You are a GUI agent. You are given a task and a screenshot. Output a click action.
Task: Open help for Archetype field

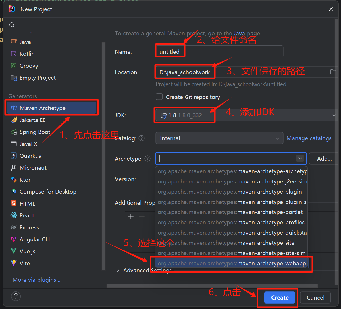point(147,159)
